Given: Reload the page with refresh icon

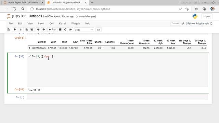Looking at the screenshot, I should pyautogui.click(x=14, y=9).
